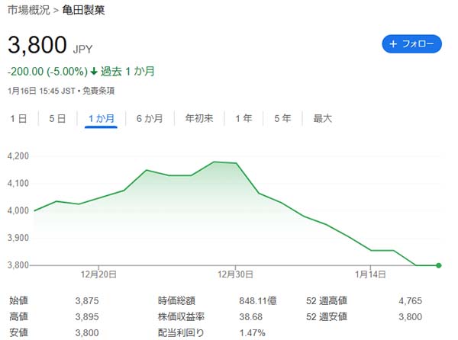Click the green endpoint dot on the chart
The height and width of the screenshot is (340, 458).
tap(438, 265)
